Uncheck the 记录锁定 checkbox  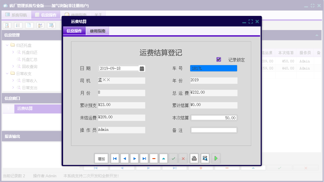(218, 59)
